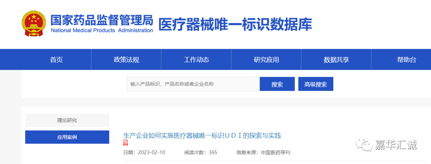Select 理论研究 in the left sidebar
The image size is (431, 164).
tap(67, 120)
